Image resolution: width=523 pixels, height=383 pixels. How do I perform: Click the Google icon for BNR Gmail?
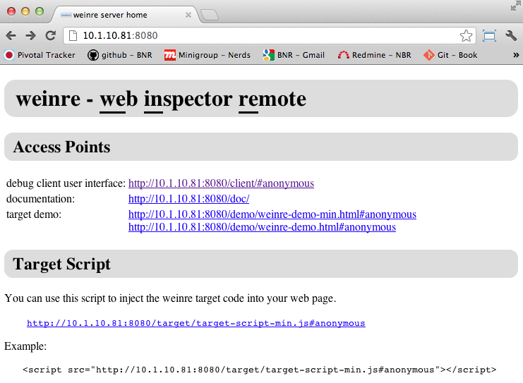tap(268, 55)
